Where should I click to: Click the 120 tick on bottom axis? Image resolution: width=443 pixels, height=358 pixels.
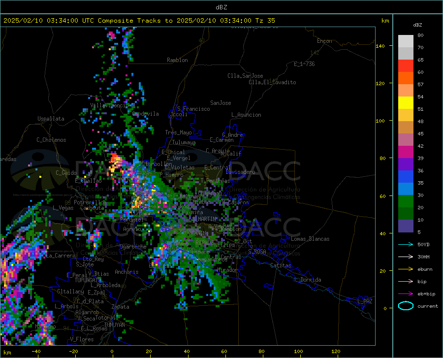[x=336, y=352]
